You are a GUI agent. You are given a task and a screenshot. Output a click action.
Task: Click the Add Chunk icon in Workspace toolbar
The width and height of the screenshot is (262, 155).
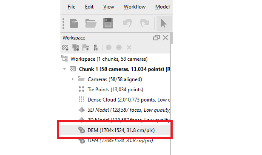[65, 48]
